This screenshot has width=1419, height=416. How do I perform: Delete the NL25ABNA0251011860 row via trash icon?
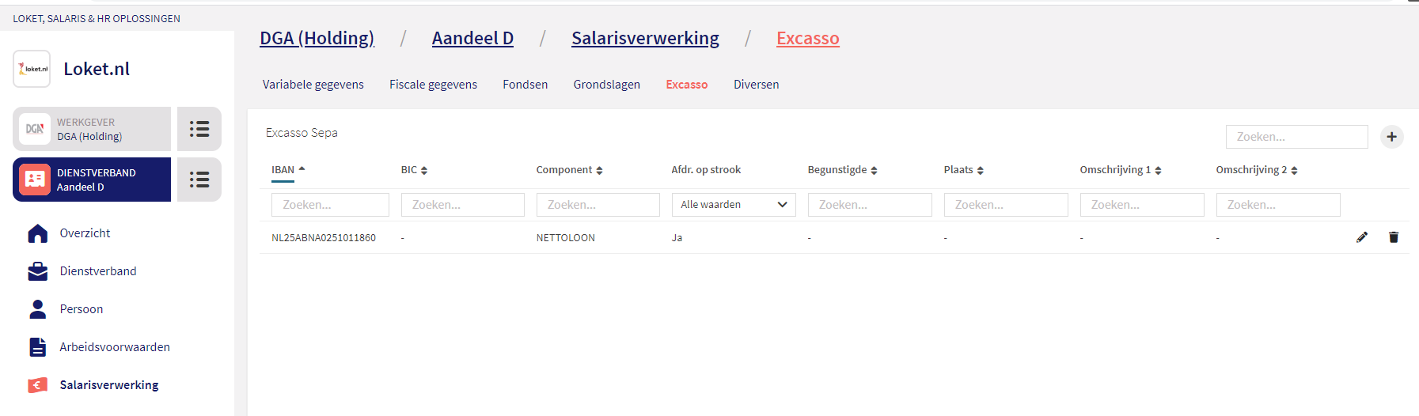1393,237
